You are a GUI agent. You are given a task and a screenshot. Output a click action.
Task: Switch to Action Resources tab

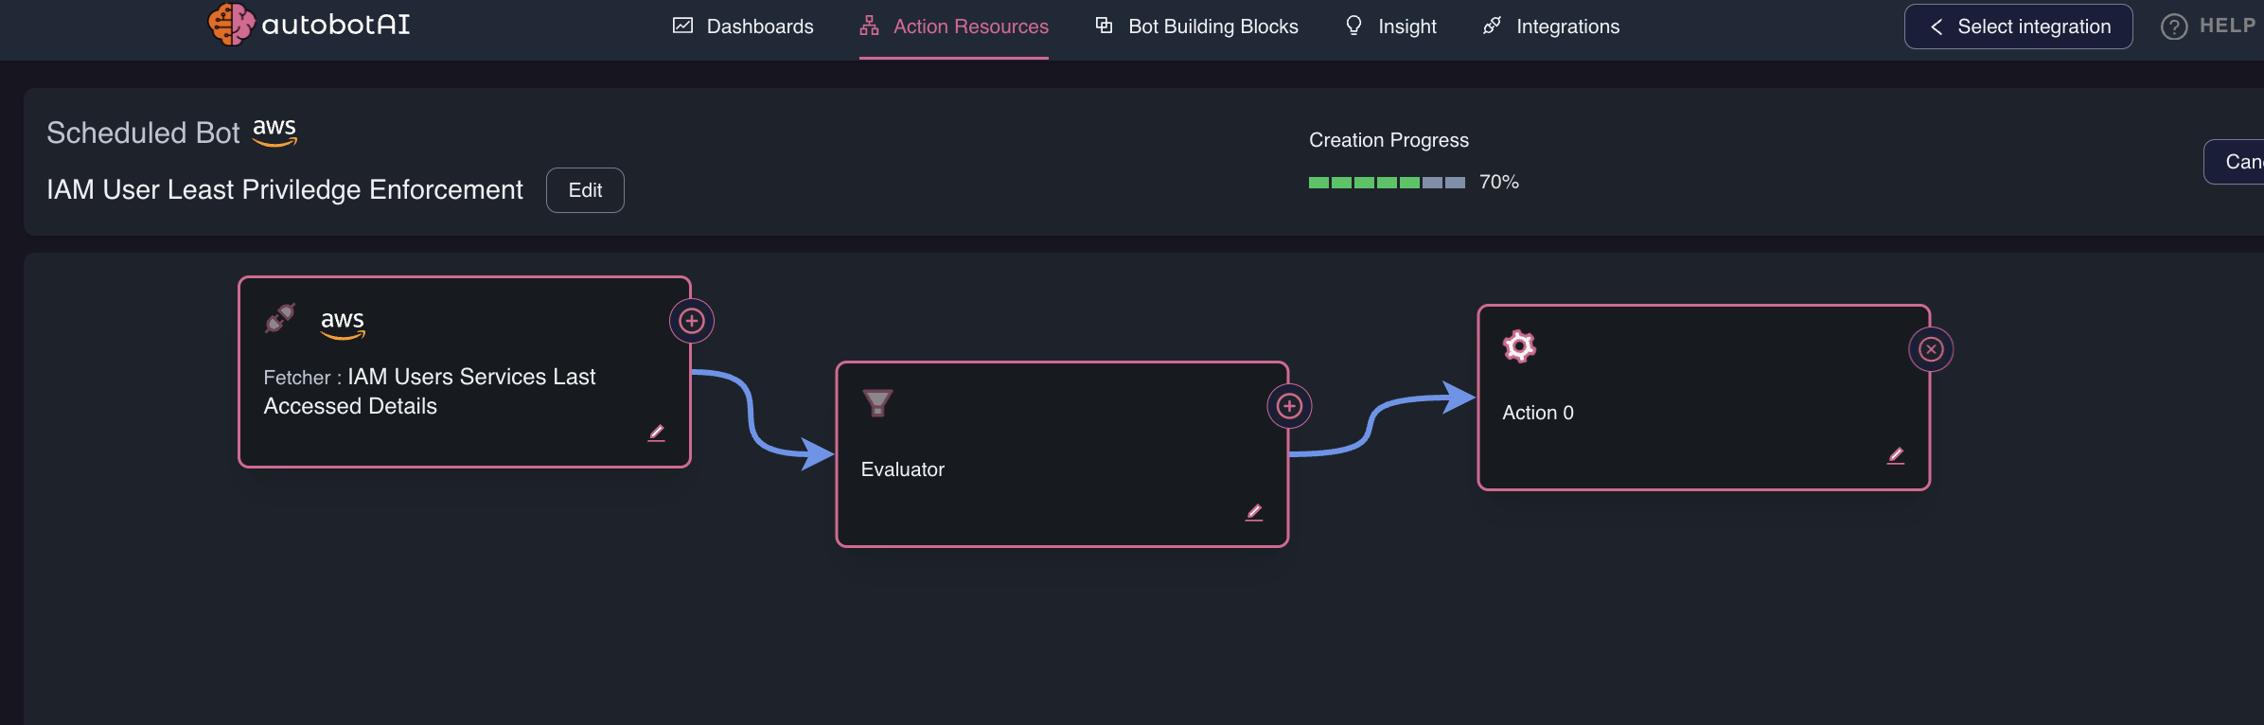[954, 27]
